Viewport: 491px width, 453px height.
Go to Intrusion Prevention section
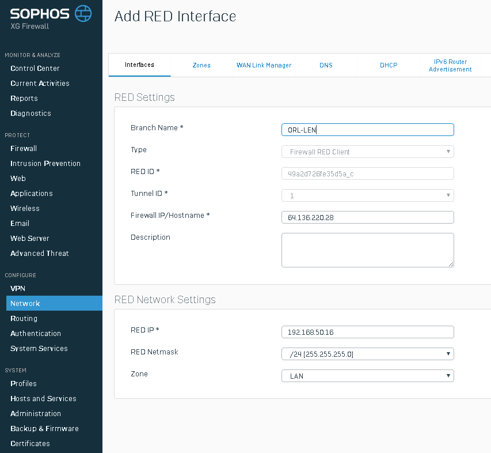tap(45, 163)
